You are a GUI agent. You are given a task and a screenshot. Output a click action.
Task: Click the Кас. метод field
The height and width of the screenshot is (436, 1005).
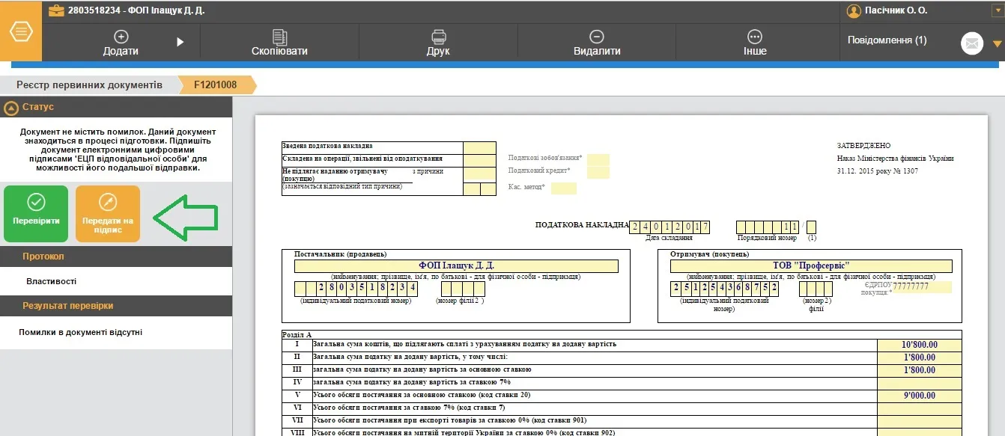click(x=564, y=188)
